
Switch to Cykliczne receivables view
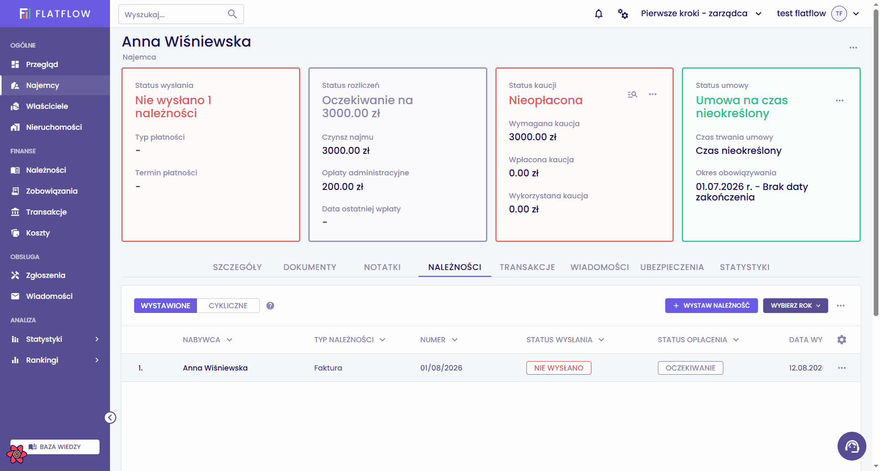click(x=228, y=306)
